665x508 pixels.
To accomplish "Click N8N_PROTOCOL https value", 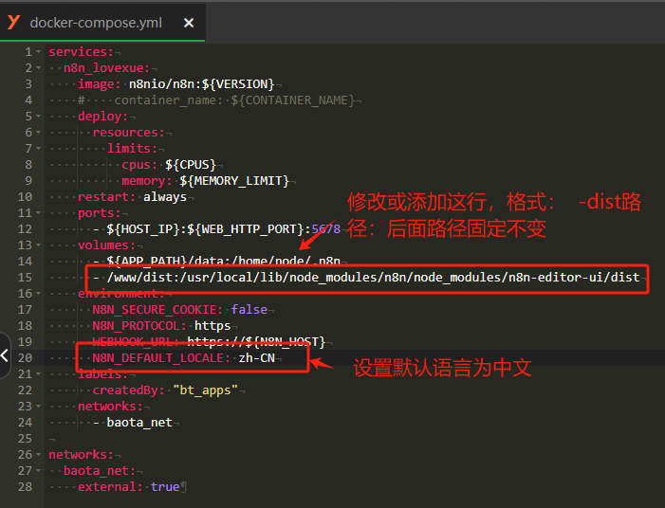I will click(x=212, y=325).
